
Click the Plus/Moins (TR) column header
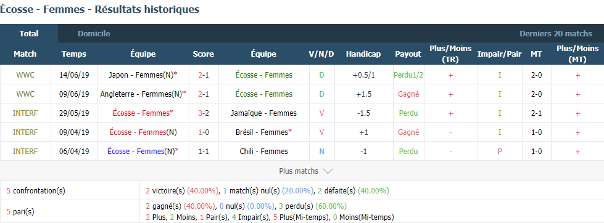tap(450, 54)
